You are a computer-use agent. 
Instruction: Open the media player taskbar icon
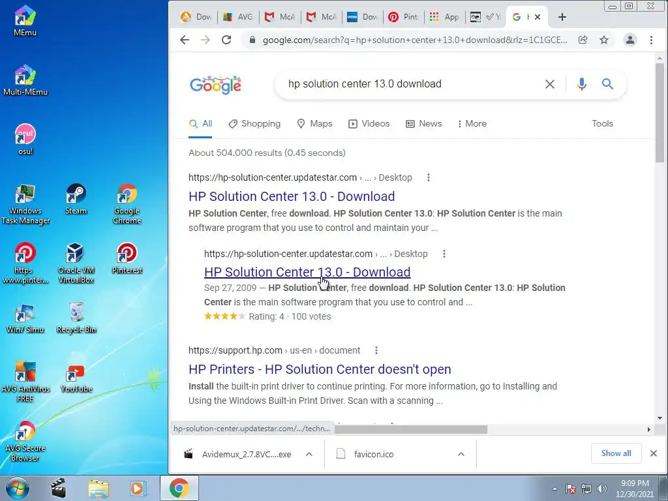pyautogui.click(x=137, y=488)
